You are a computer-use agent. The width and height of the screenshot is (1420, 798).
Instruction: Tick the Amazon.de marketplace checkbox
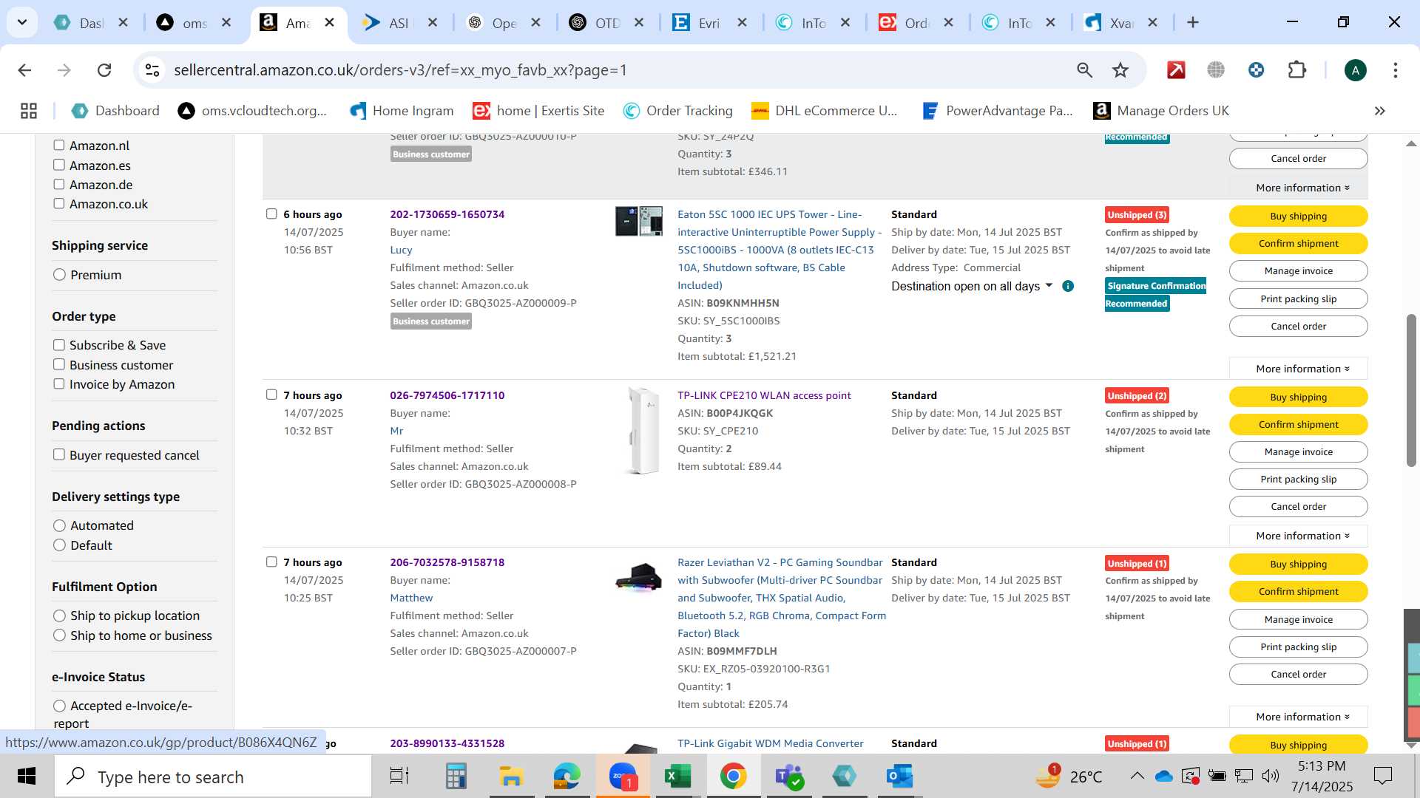click(59, 184)
